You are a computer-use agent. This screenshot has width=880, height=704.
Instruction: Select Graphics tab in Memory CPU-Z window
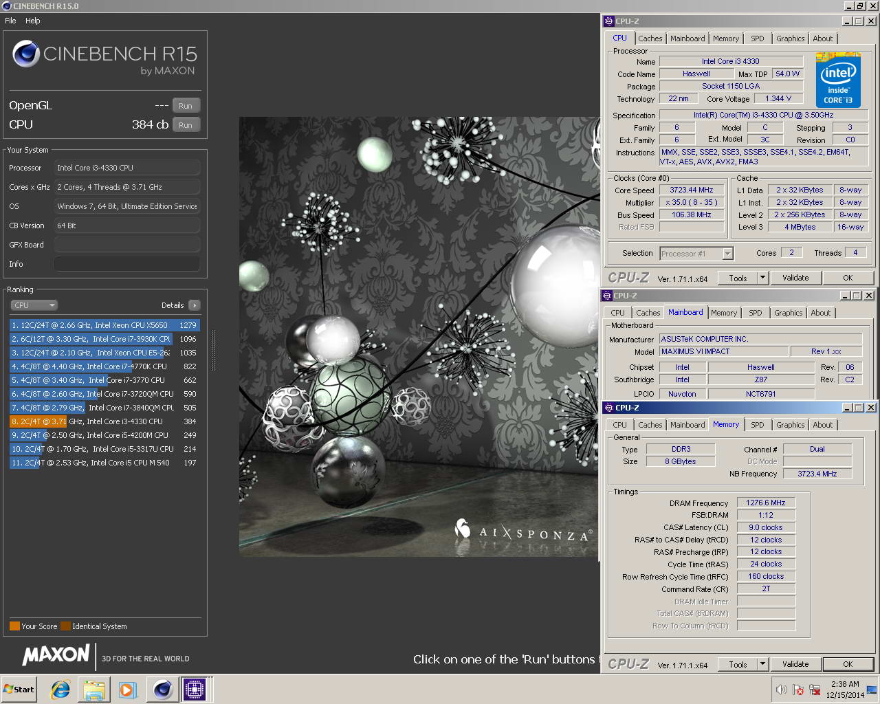(x=791, y=425)
